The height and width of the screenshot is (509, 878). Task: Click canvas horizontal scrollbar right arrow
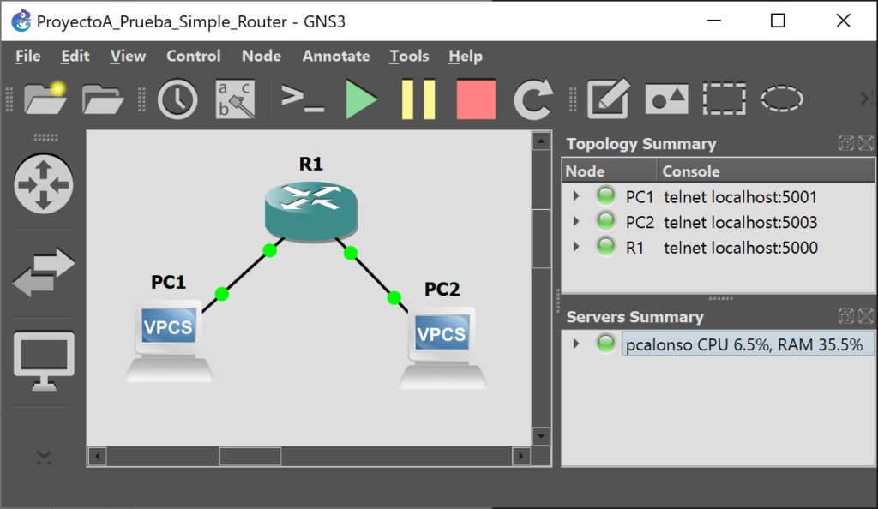pos(521,457)
